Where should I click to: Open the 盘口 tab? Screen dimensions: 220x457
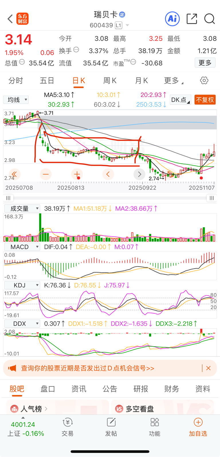click(x=48, y=389)
